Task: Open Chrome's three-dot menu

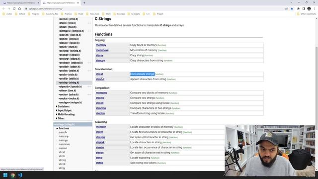Action: [x=315, y=9]
